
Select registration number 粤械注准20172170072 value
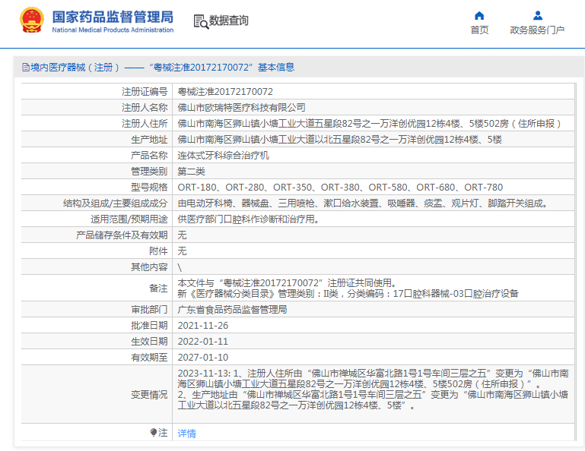pos(225,92)
